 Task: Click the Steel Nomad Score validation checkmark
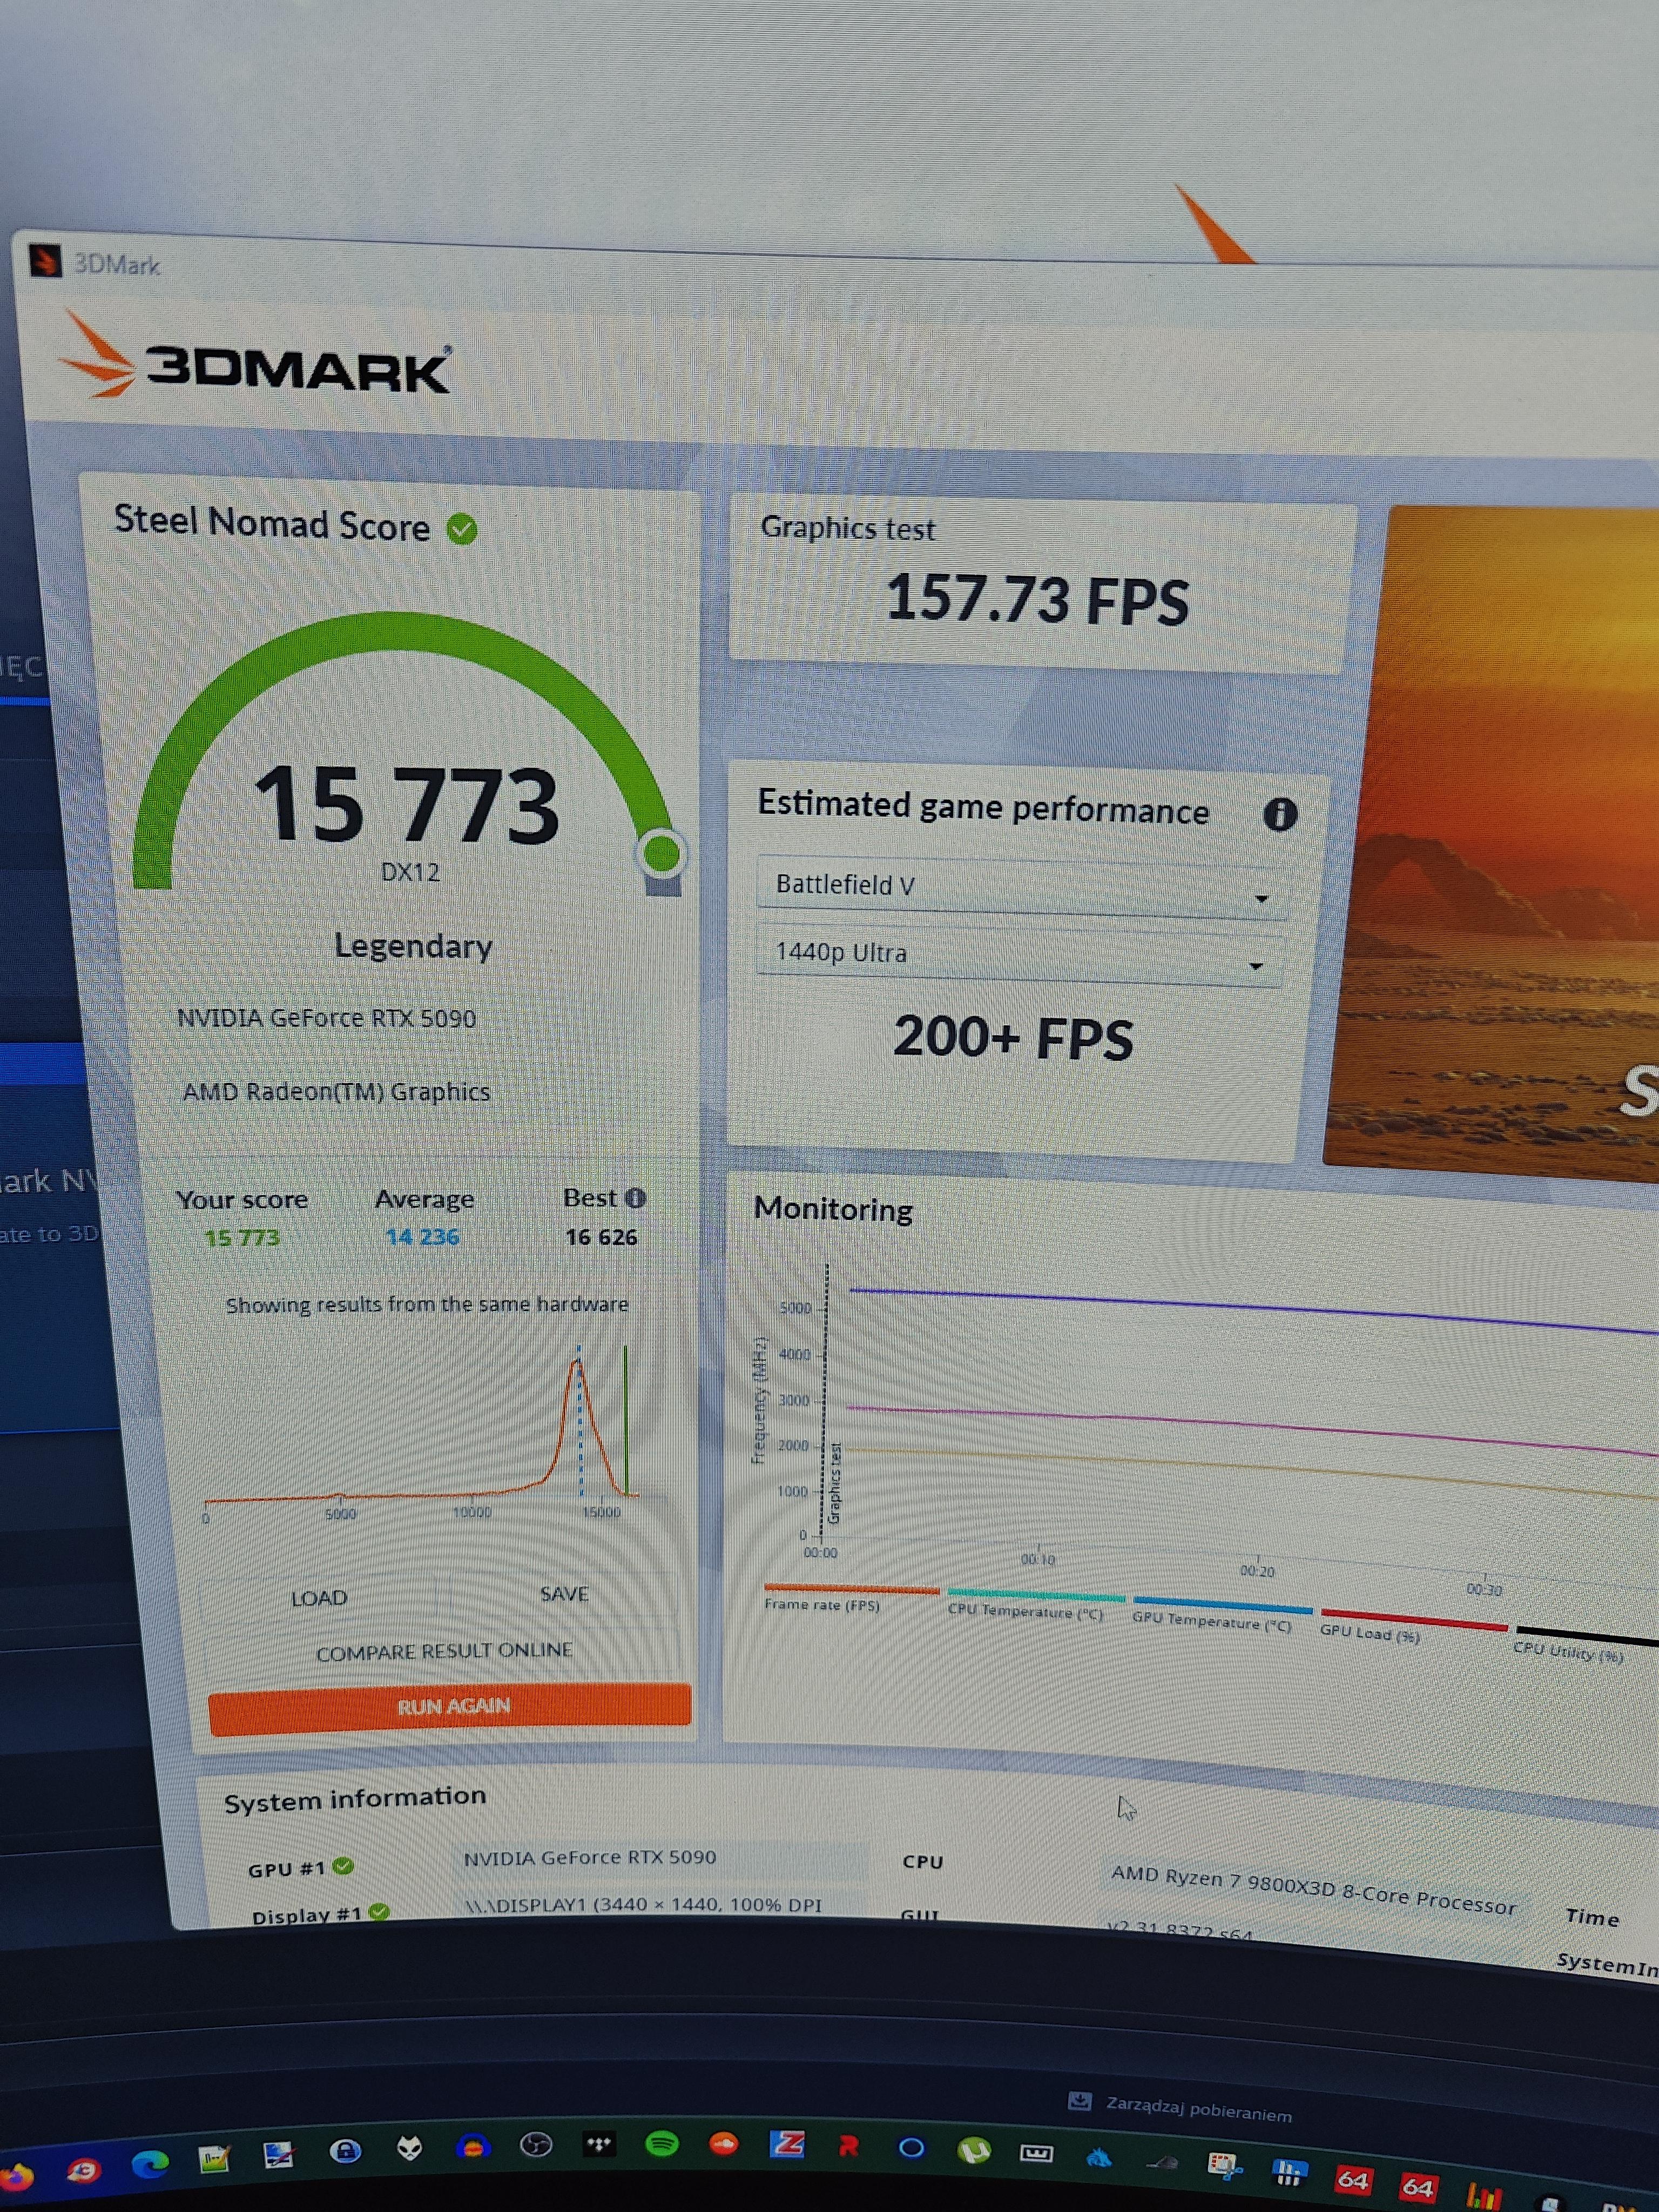(462, 529)
